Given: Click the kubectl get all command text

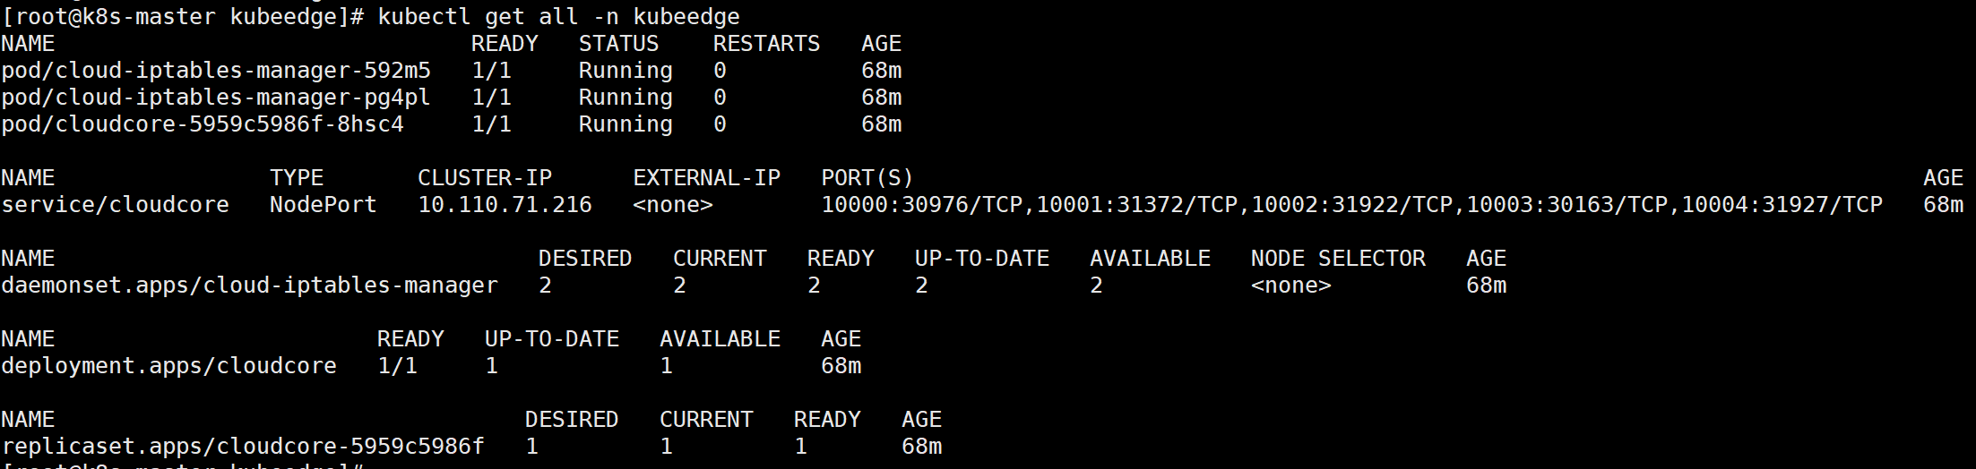Looking at the screenshot, I should coord(558,16).
